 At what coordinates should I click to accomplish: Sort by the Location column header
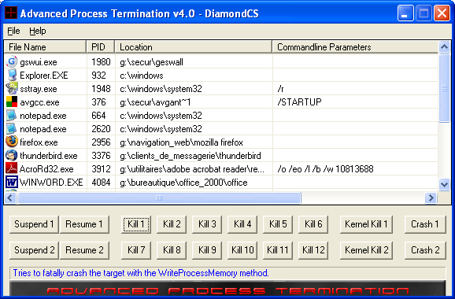[x=194, y=47]
